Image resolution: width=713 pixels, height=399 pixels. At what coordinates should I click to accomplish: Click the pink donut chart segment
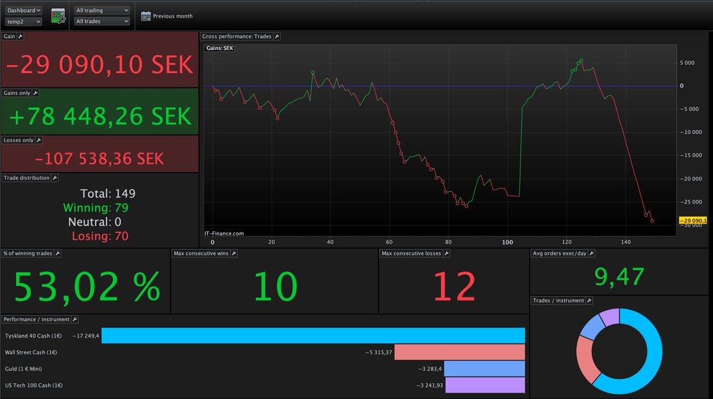click(x=586, y=360)
